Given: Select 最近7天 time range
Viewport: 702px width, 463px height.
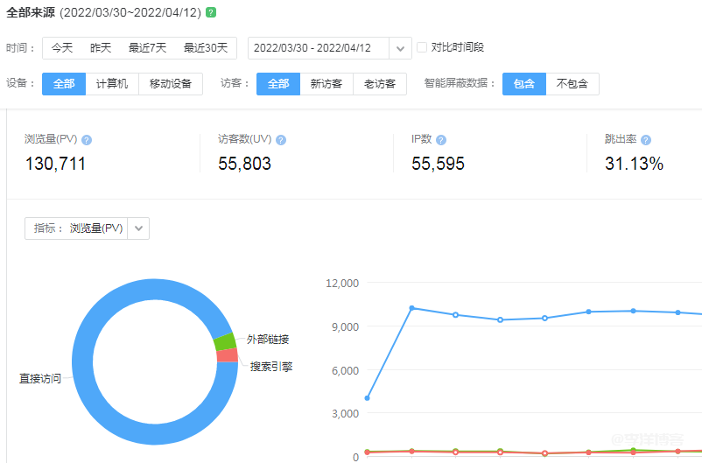Looking at the screenshot, I should point(147,48).
